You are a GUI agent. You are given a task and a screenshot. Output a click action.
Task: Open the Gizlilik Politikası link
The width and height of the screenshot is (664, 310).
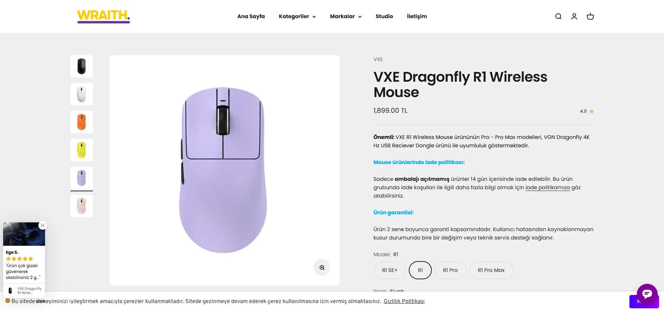[404, 301]
